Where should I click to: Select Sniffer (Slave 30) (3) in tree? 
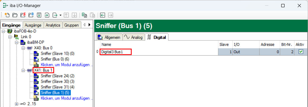(57, 81)
